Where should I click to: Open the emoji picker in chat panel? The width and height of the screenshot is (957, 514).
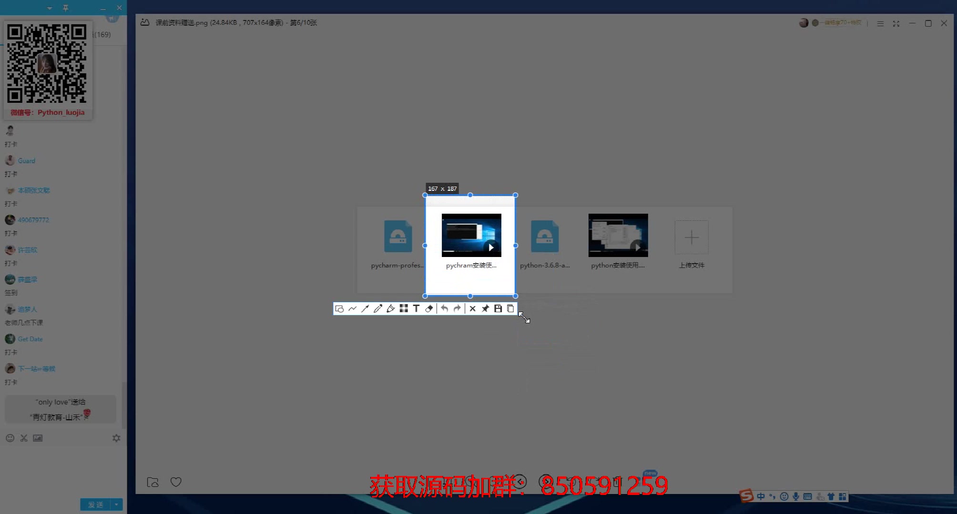[x=10, y=438]
